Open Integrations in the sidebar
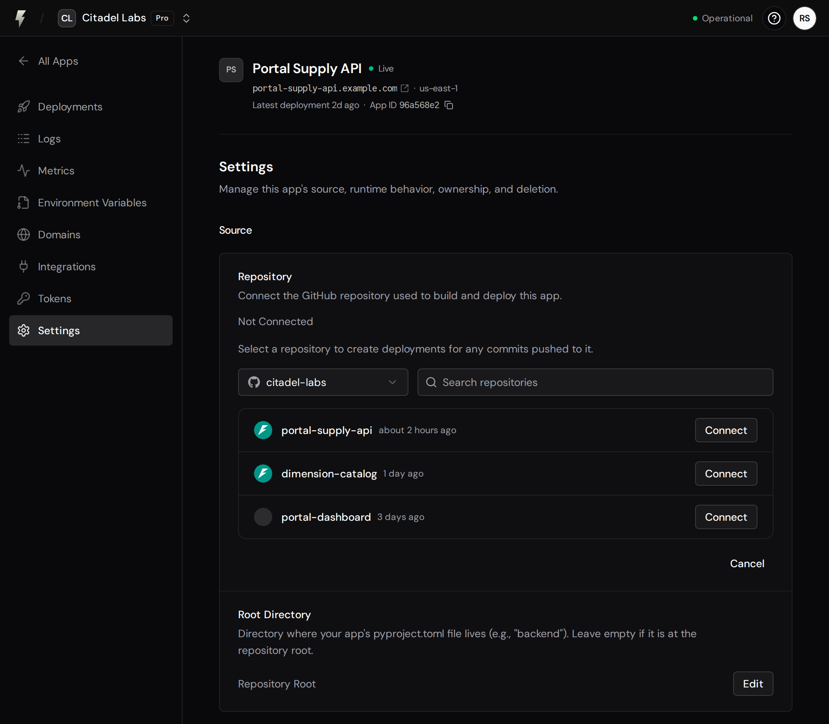Screen dimensions: 829x724 91,266
